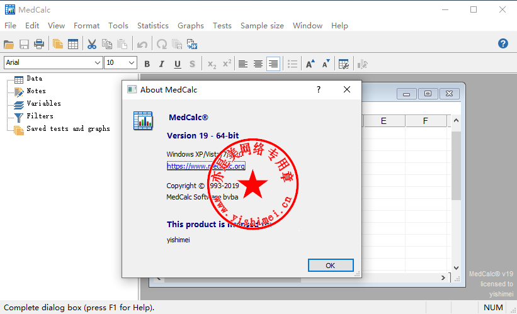Restore the inner spreadsheet window
The image size is (517, 314).
click(428, 94)
